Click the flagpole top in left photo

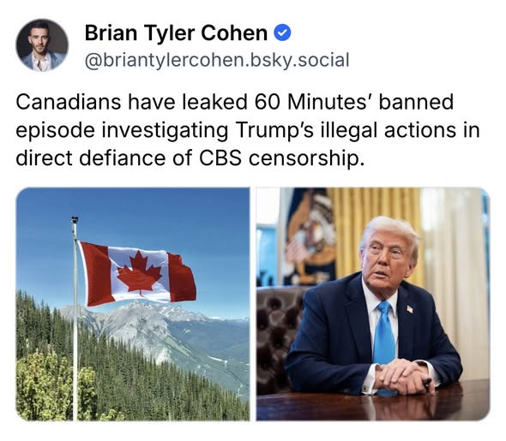(75, 221)
